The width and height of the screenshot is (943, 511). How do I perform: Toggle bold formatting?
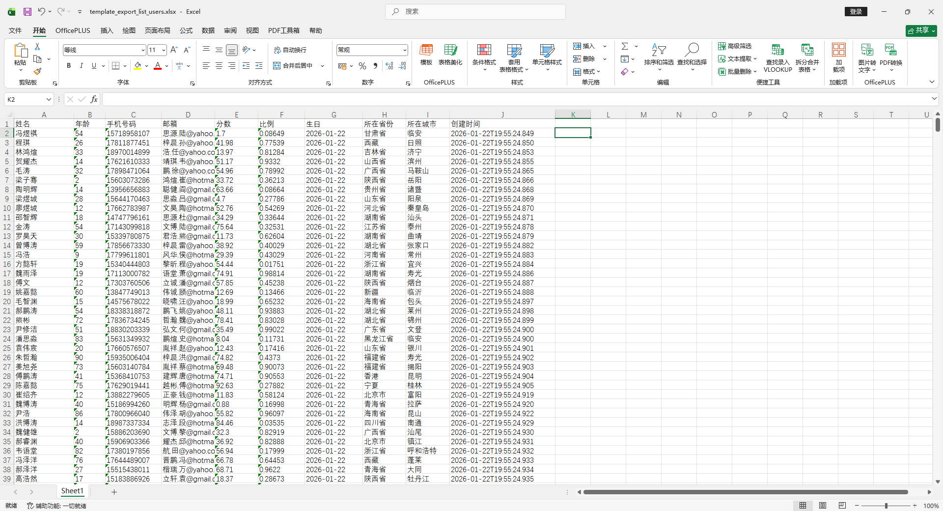tap(69, 66)
